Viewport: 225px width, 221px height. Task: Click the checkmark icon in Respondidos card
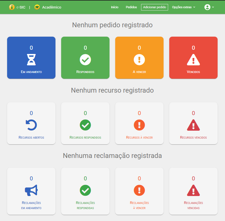[x=85, y=60]
